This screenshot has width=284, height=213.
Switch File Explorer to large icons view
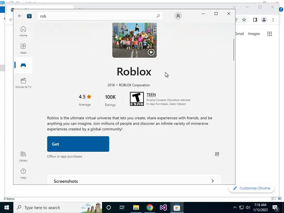coord(280,199)
